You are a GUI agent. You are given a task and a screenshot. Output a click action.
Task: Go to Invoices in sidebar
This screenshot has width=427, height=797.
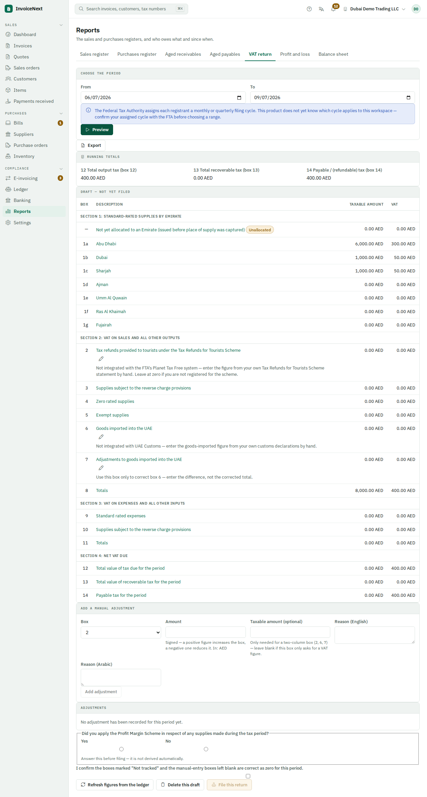click(x=34, y=46)
